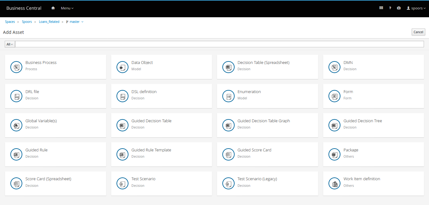Open the spoors user account dropdown
Screen dimensions: 429x205
coord(416,8)
